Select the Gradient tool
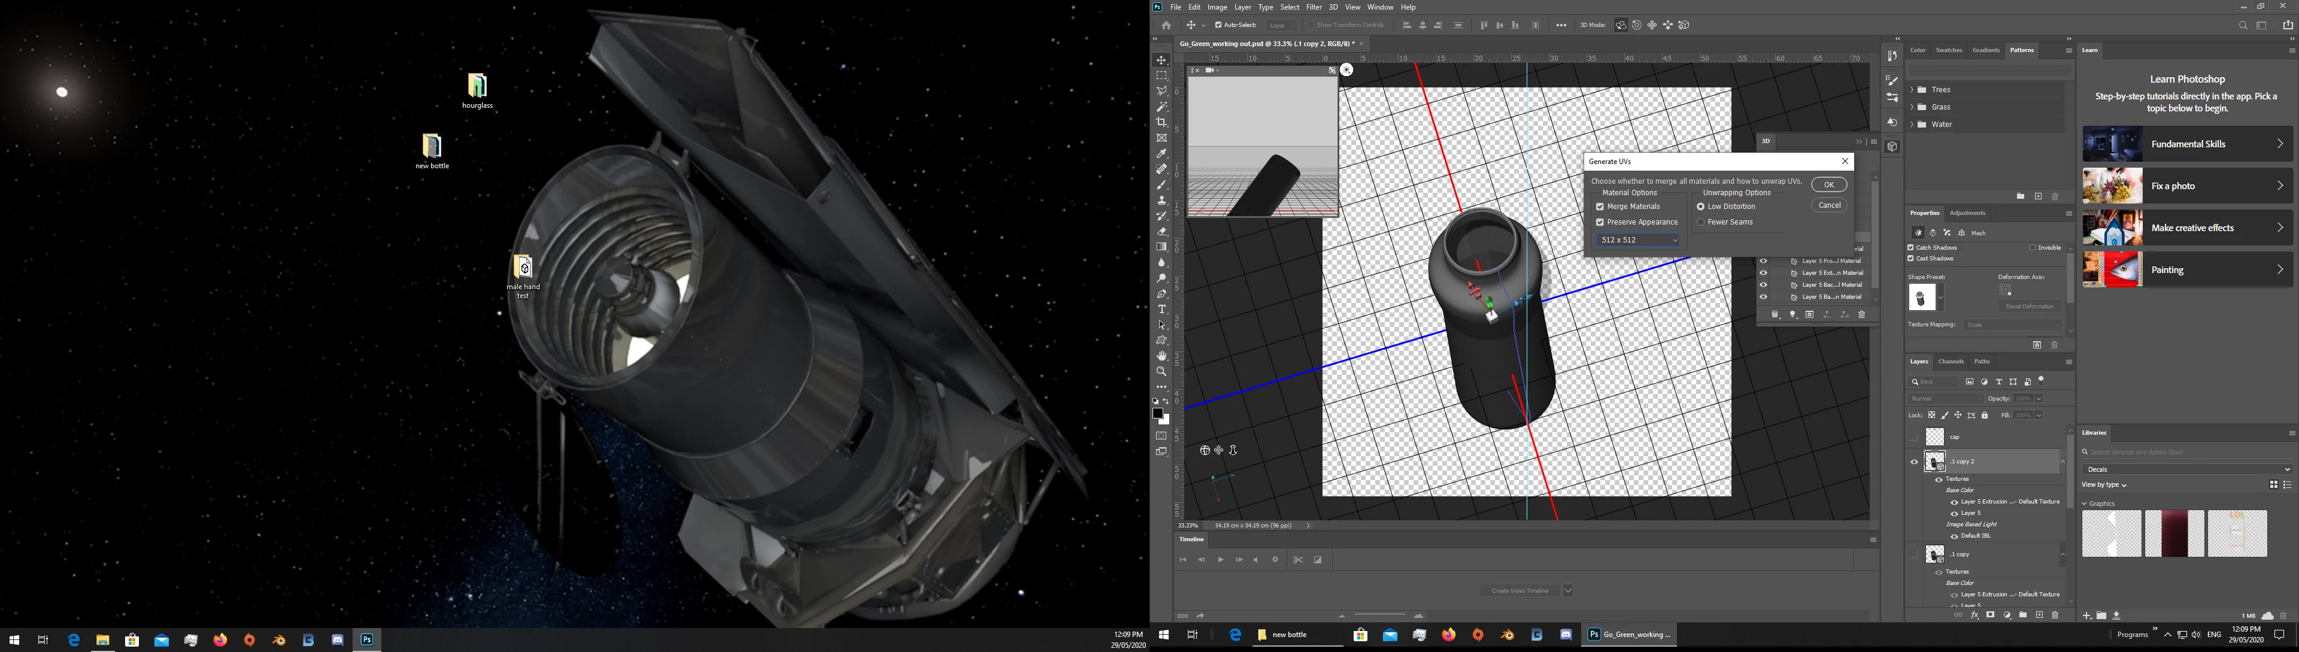The image size is (2299, 652). click(1161, 247)
